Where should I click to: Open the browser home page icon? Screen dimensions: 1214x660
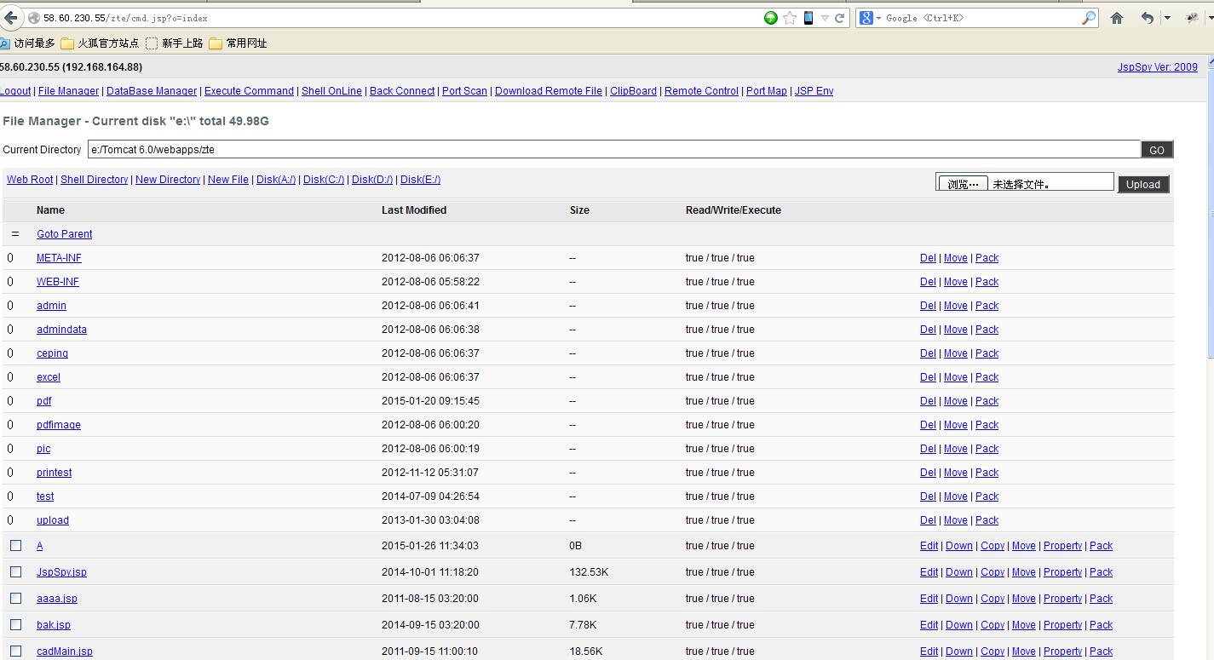point(1117,18)
